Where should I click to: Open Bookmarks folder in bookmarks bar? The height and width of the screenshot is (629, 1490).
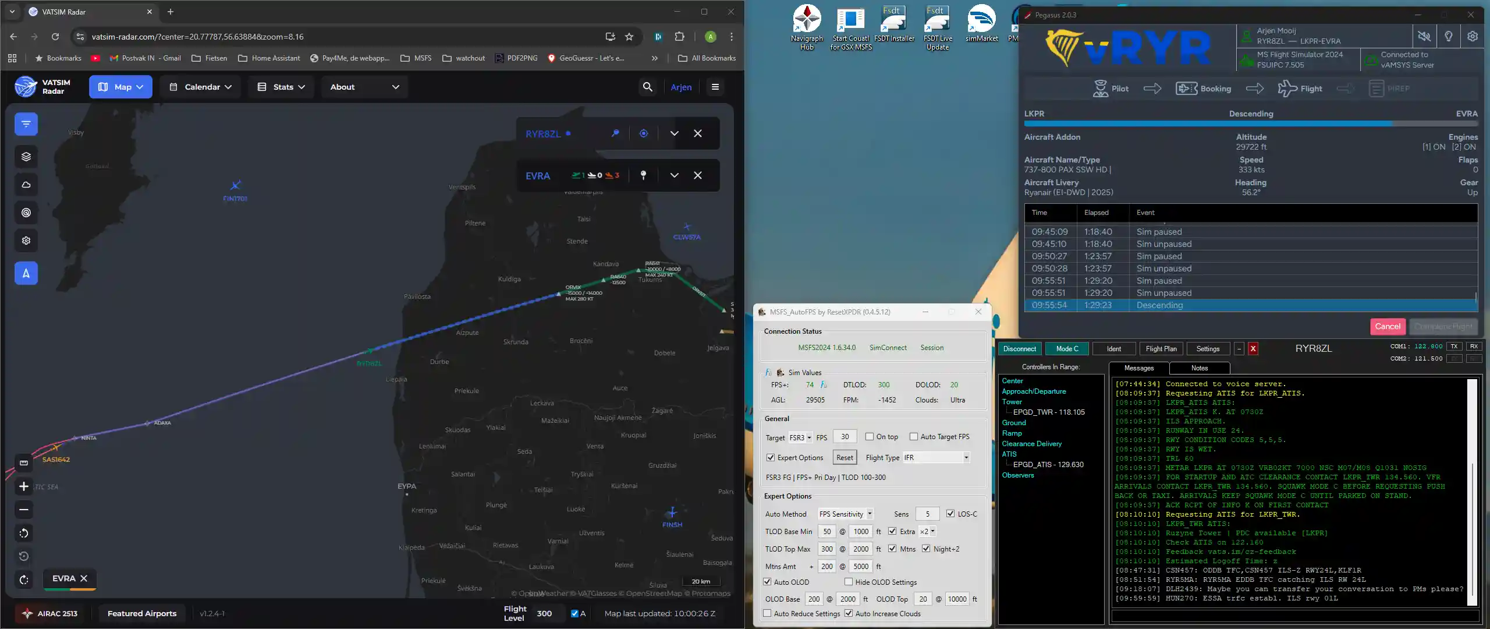58,58
